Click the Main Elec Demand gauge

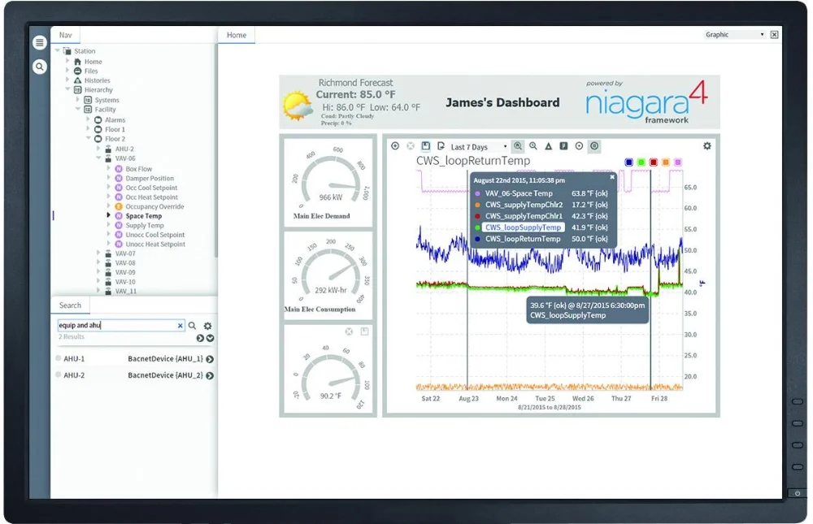(328, 182)
